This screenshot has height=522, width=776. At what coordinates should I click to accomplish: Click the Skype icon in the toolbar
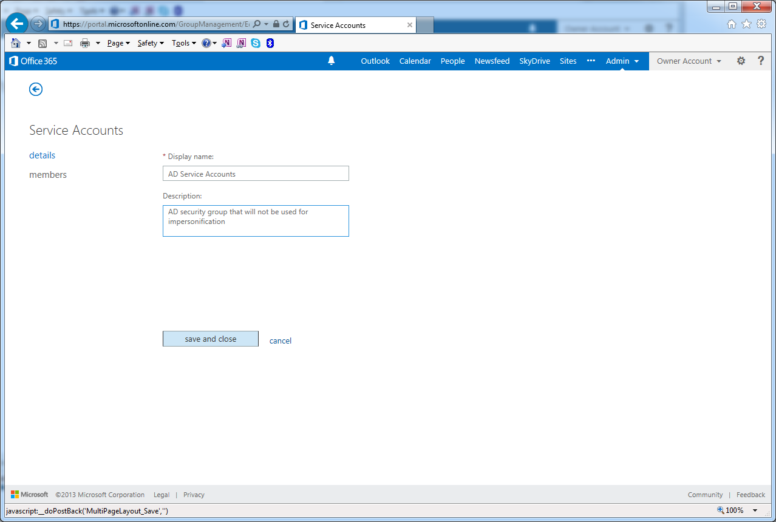(x=256, y=43)
